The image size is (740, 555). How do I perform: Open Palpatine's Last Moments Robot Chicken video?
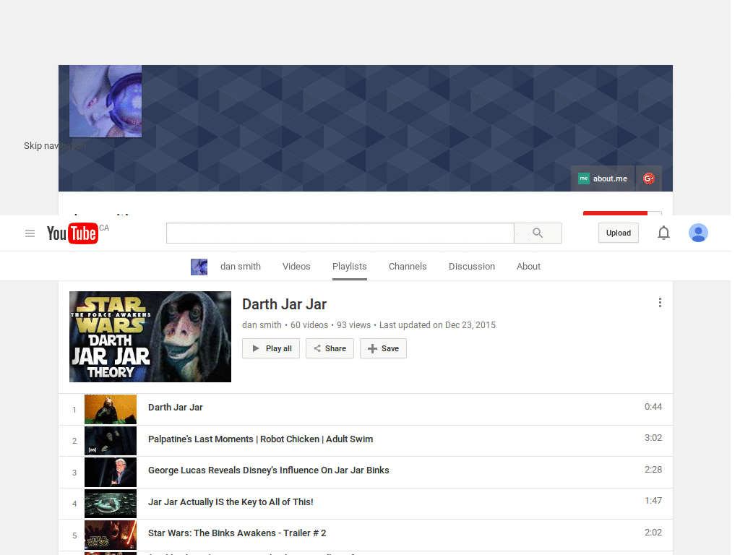260,439
